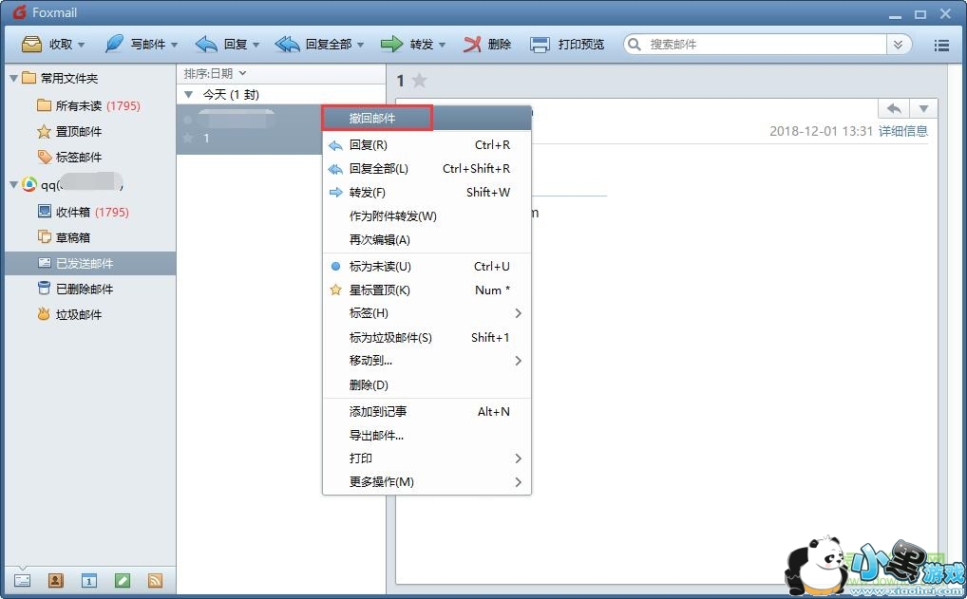
Task: Toggle the star on the message header
Action: (x=419, y=80)
